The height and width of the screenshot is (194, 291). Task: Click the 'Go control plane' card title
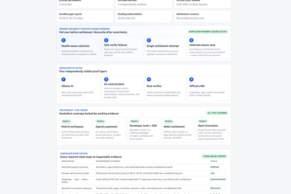click(x=114, y=84)
